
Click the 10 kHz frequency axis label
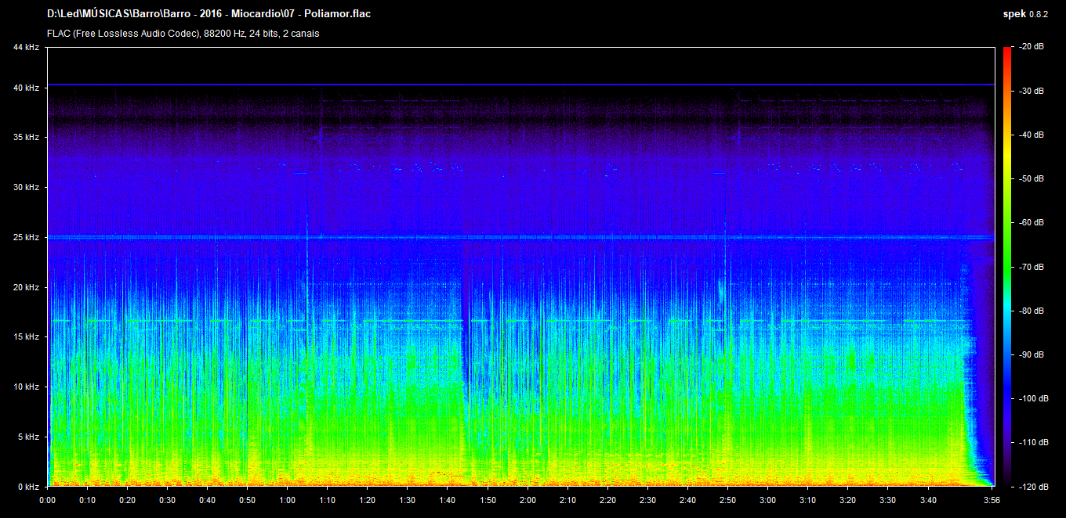(x=27, y=387)
